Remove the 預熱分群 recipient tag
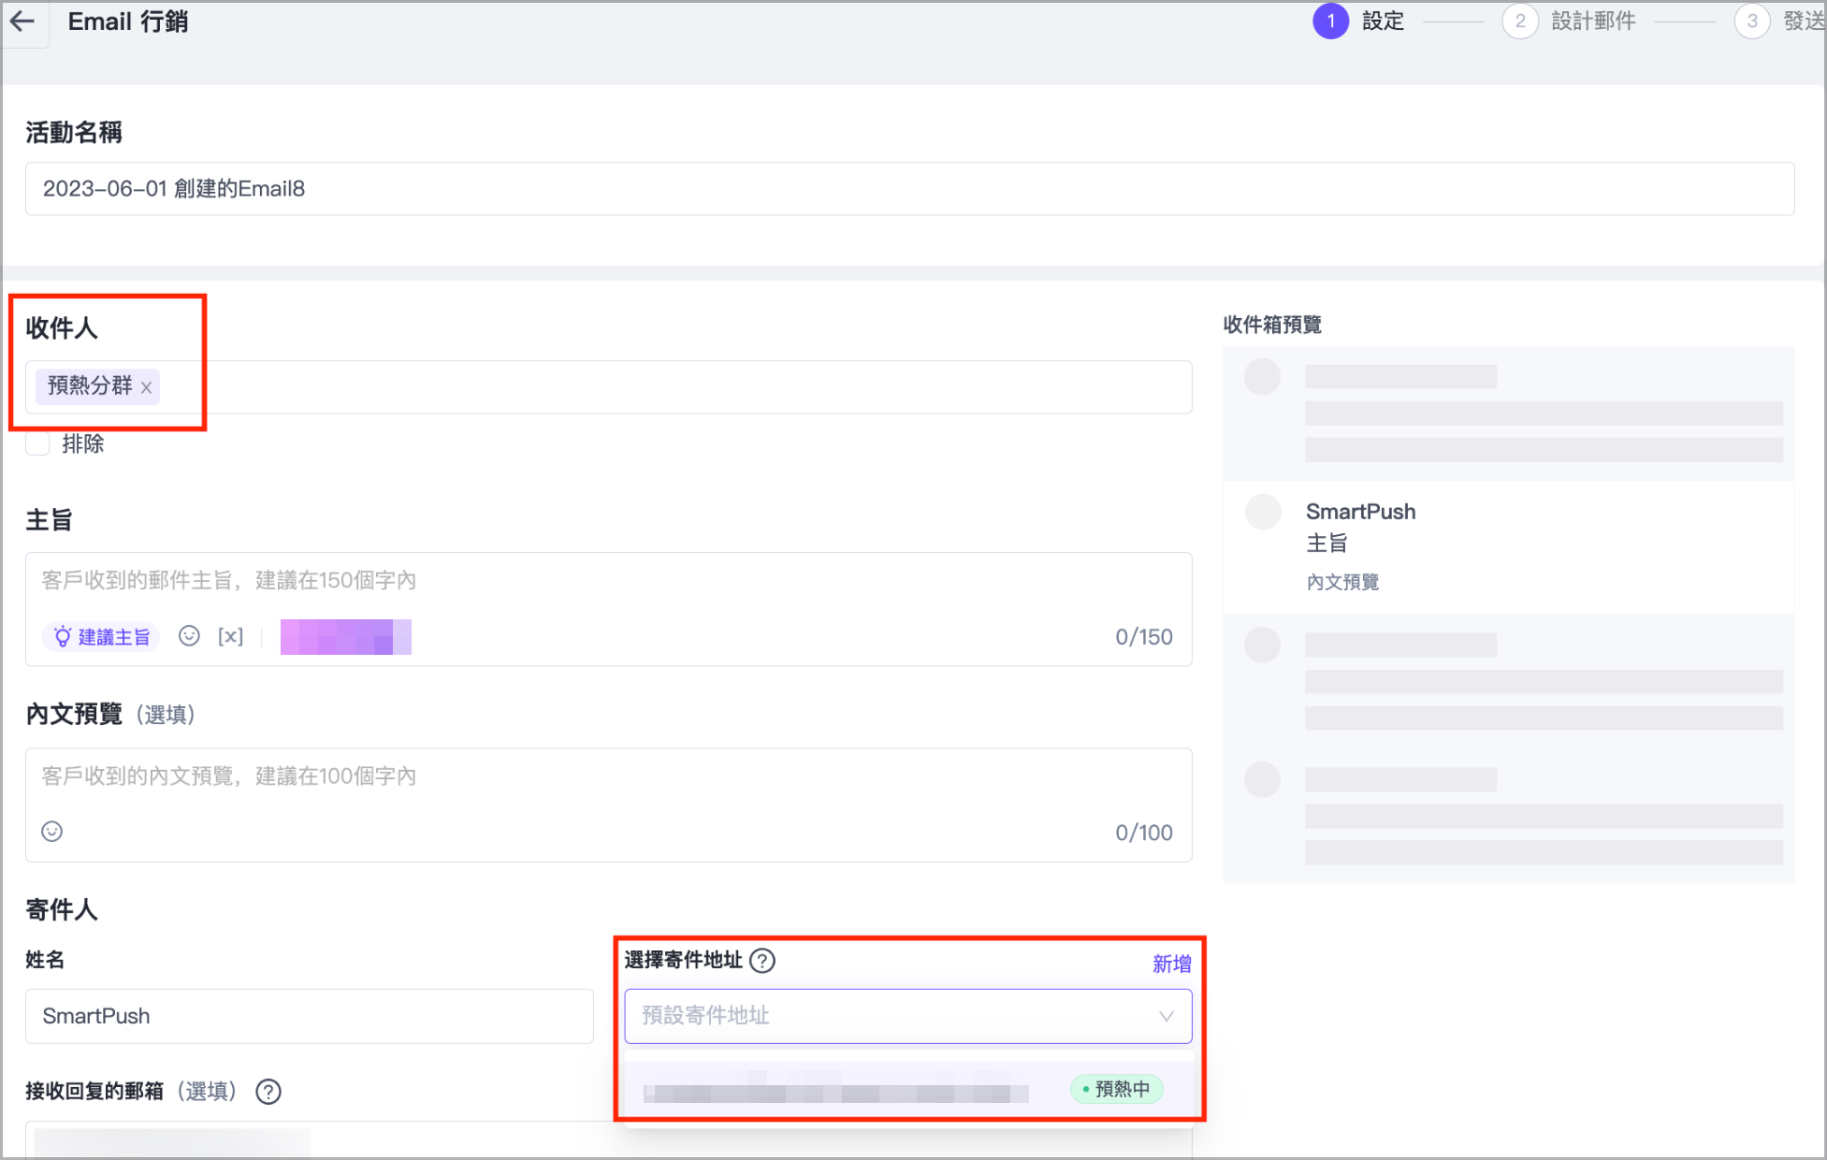 (x=147, y=387)
